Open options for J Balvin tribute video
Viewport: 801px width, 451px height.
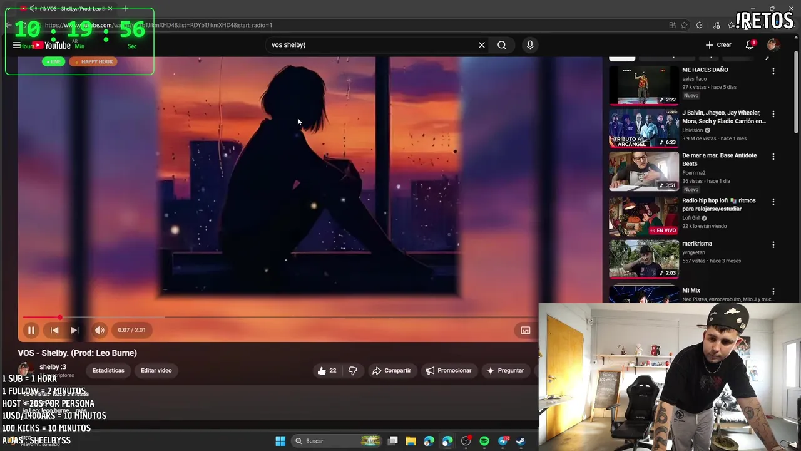point(773,115)
